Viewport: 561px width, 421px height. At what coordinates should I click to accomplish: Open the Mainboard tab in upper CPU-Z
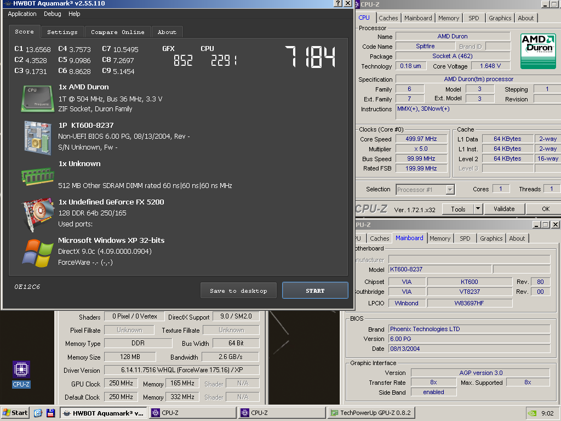[418, 18]
